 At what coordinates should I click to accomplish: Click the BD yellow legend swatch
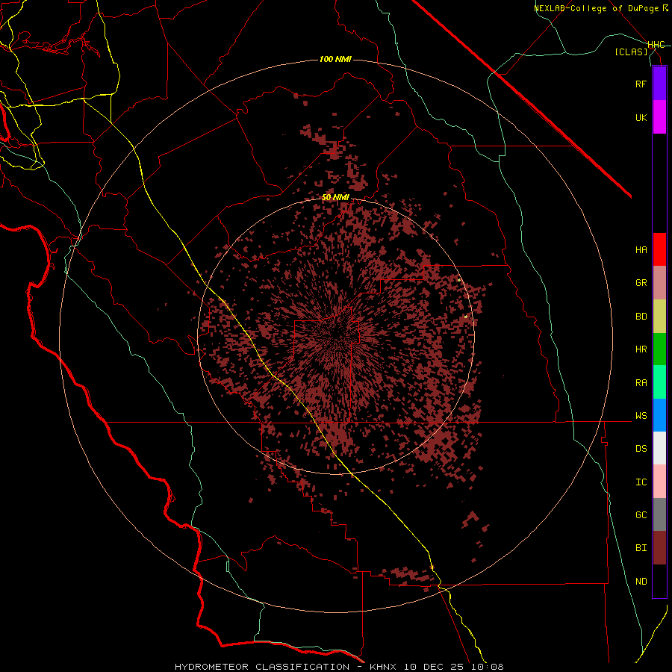pos(659,317)
